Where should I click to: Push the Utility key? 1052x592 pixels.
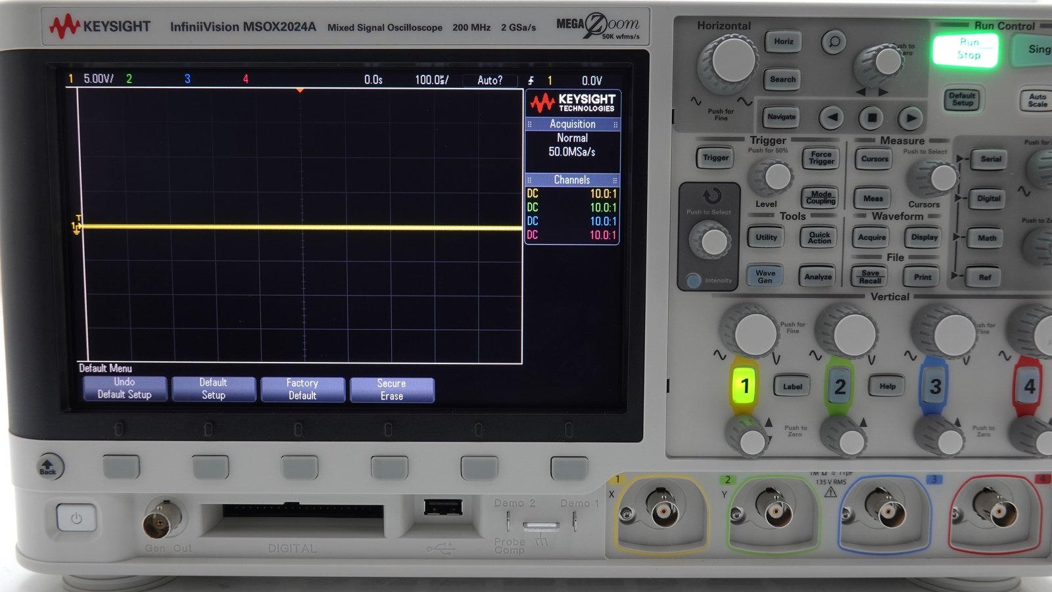pyautogui.click(x=766, y=237)
